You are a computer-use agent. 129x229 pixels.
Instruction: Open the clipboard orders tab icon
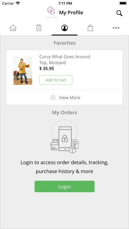(39, 28)
